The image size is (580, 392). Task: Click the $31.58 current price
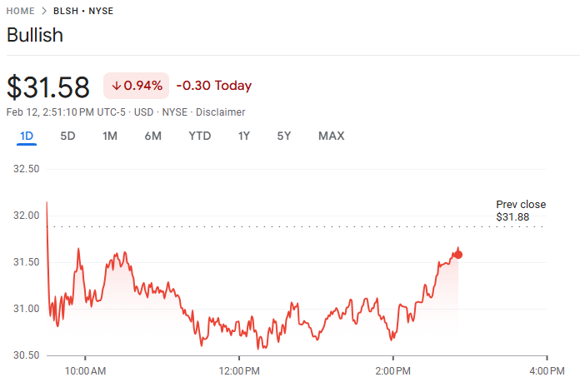(48, 87)
